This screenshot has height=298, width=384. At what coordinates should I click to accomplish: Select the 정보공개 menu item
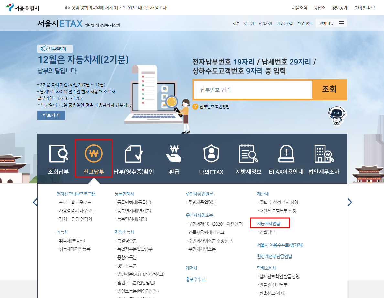340,7
